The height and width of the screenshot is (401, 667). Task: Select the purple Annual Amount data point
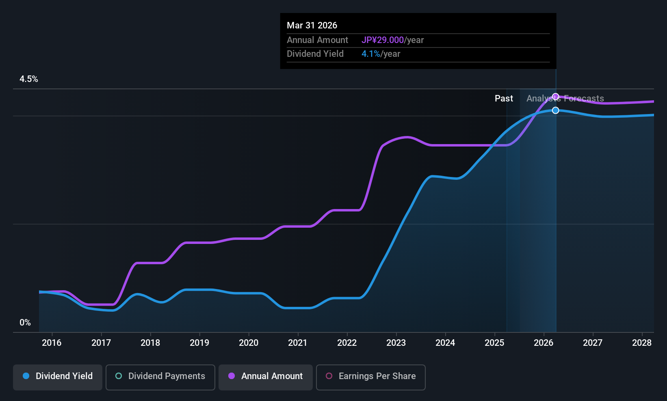pos(556,97)
